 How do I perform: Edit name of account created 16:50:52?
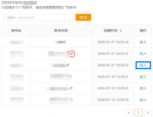68,65
